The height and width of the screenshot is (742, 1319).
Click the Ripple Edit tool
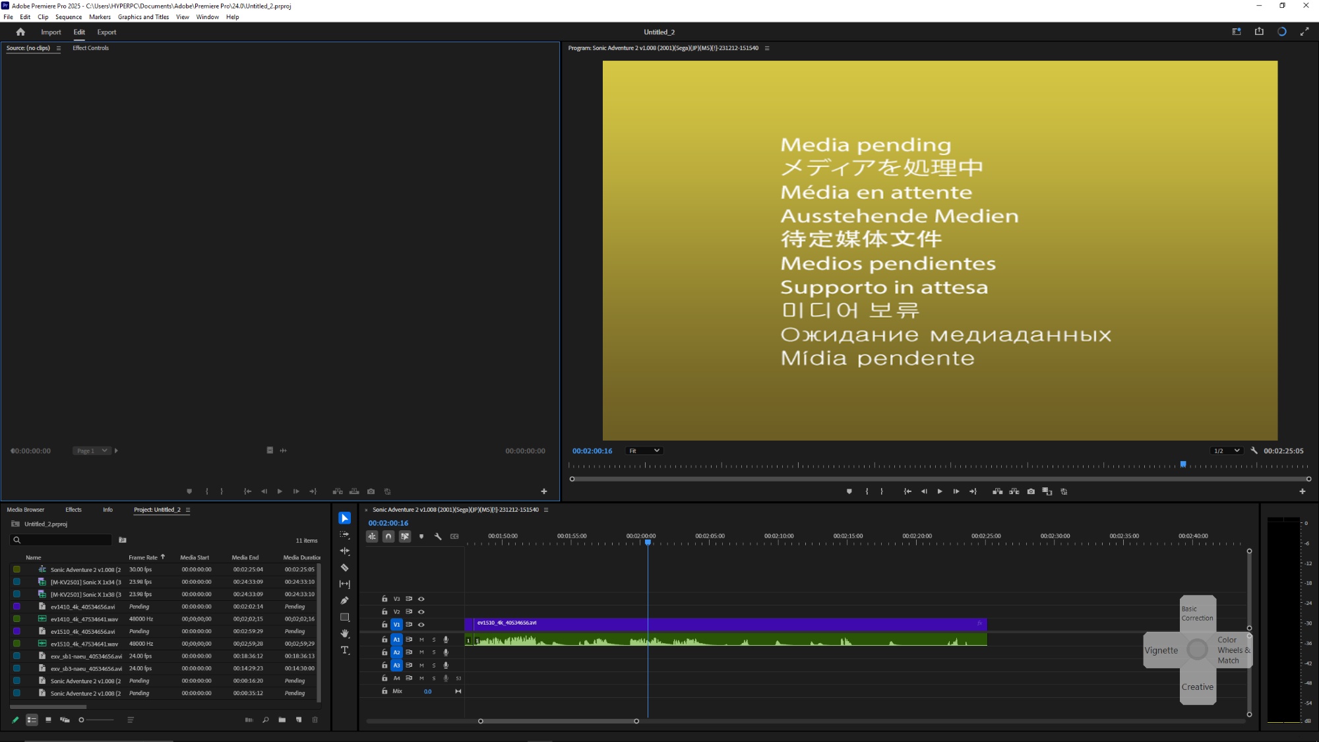click(344, 551)
